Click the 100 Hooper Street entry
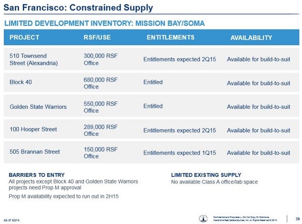 pos(33,129)
